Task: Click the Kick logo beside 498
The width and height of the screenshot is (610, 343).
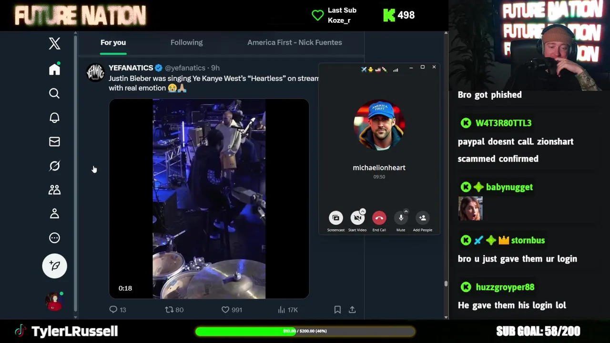Action: coord(389,15)
